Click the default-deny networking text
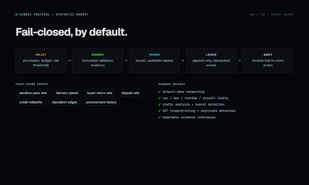The image size is (309, 185). click(x=183, y=92)
